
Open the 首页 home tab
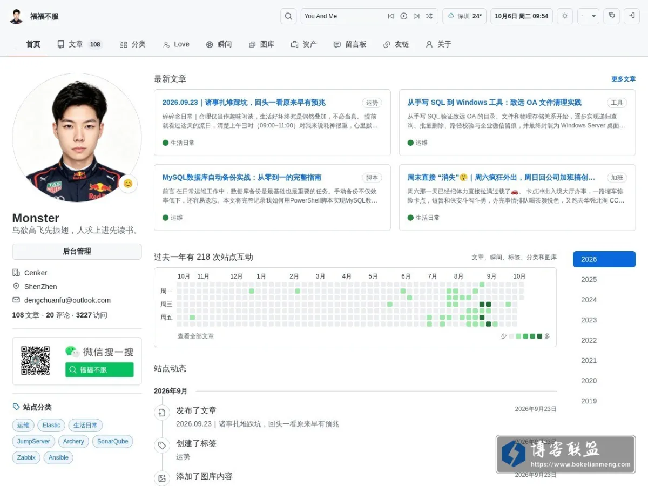(28, 44)
